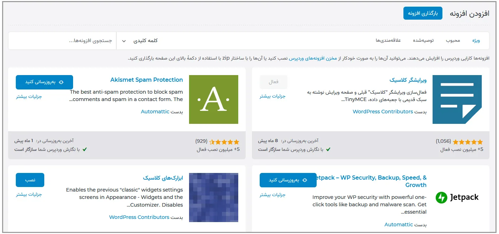Click Jetpack's 'به‌روزرسانی کنید' update button
Viewport: 499px width, 234px height.
click(x=288, y=180)
